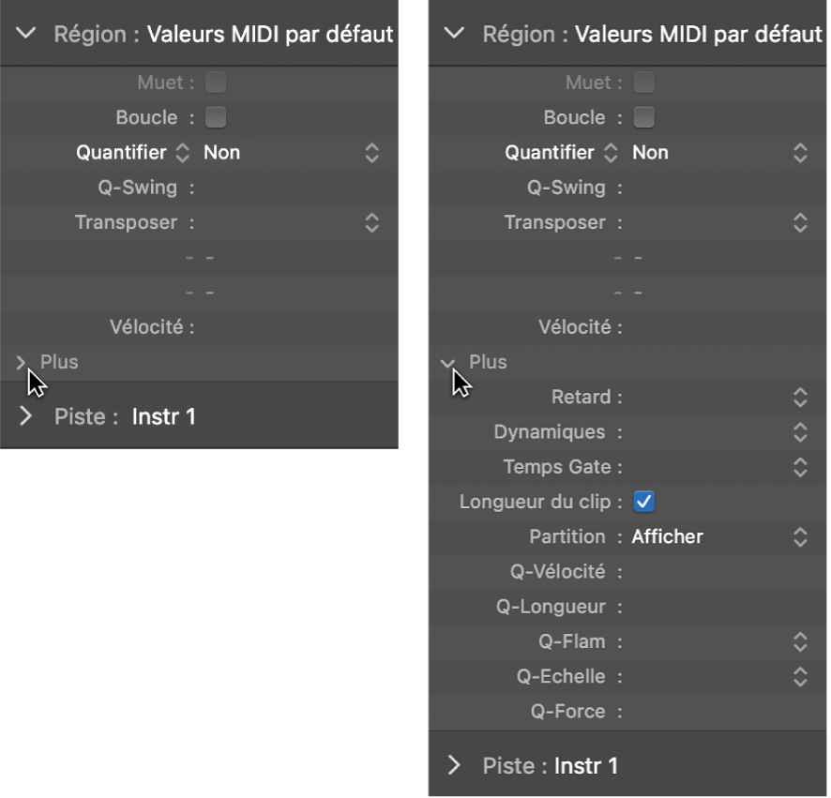Toggle Boucle checkbox in the panel with collapsed Plus
This screenshot has width=831, height=798.
click(x=216, y=118)
